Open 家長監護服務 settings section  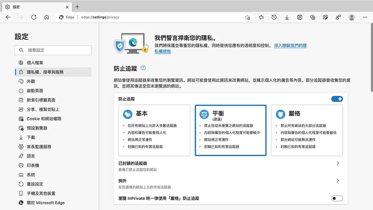[x=53, y=147]
